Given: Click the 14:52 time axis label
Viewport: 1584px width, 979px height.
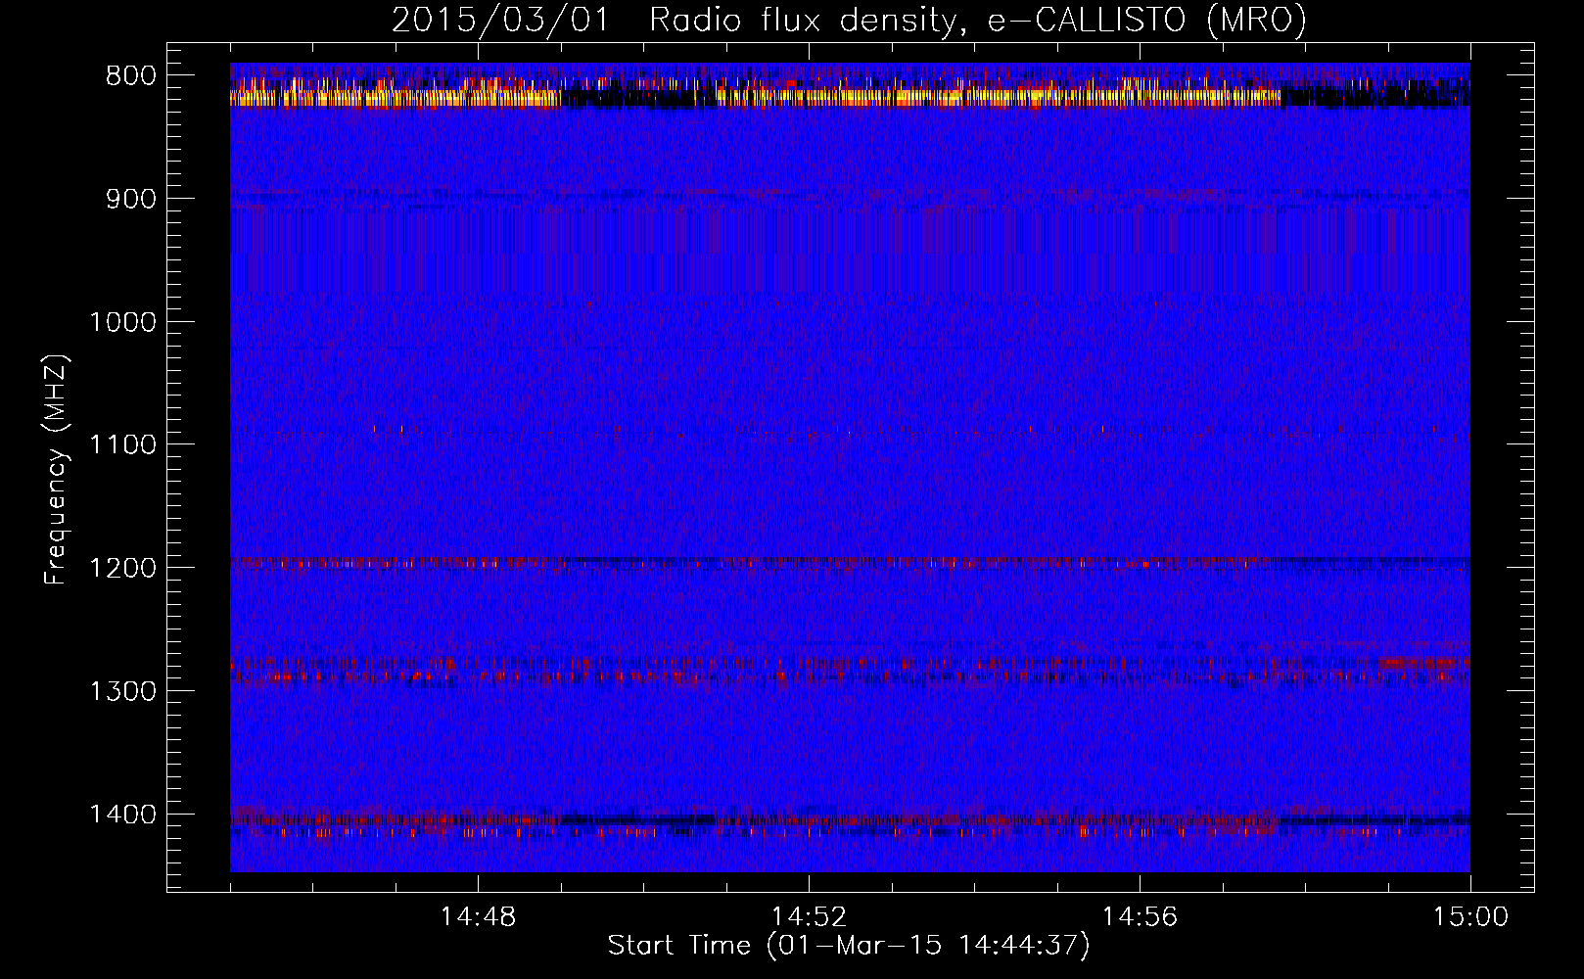Looking at the screenshot, I should pos(809,917).
